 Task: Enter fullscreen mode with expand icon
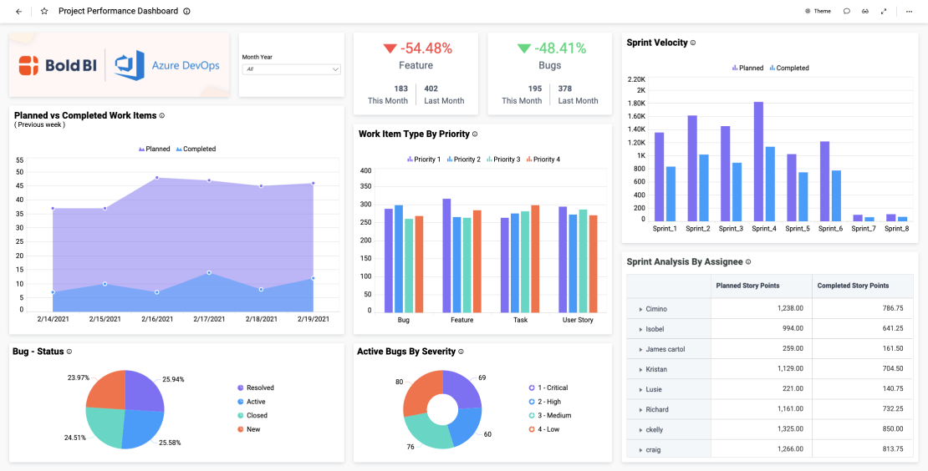884,12
